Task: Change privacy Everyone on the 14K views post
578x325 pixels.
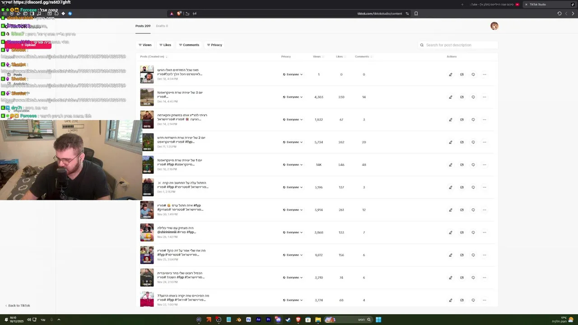Action: 293,165
